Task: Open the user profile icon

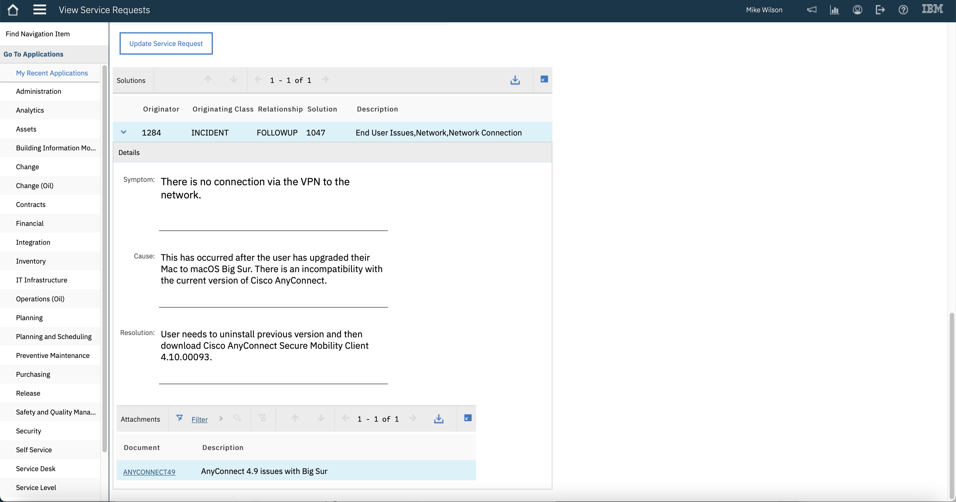Action: 857,10
